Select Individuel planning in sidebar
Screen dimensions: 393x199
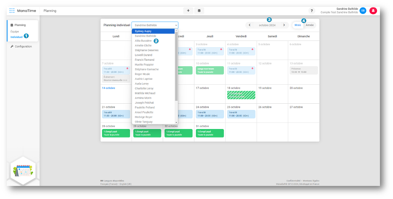point(16,37)
